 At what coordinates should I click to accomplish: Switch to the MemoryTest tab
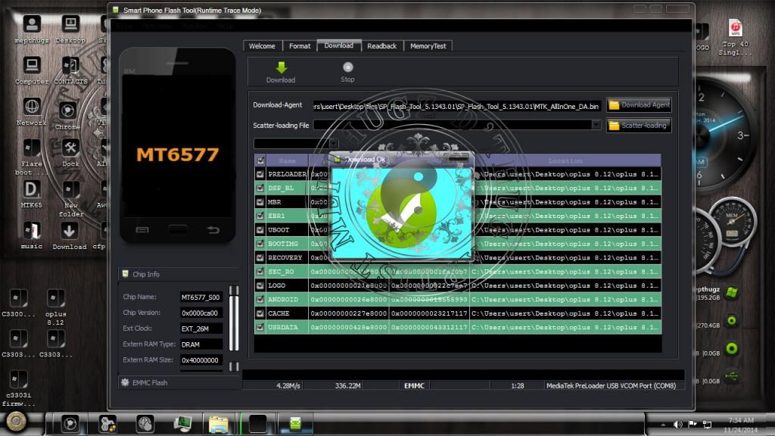tap(428, 46)
